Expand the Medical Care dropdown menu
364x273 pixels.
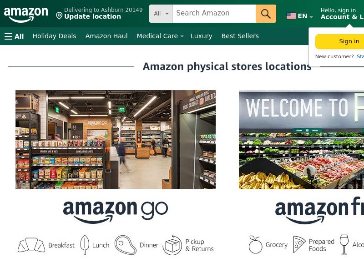pyautogui.click(x=160, y=36)
